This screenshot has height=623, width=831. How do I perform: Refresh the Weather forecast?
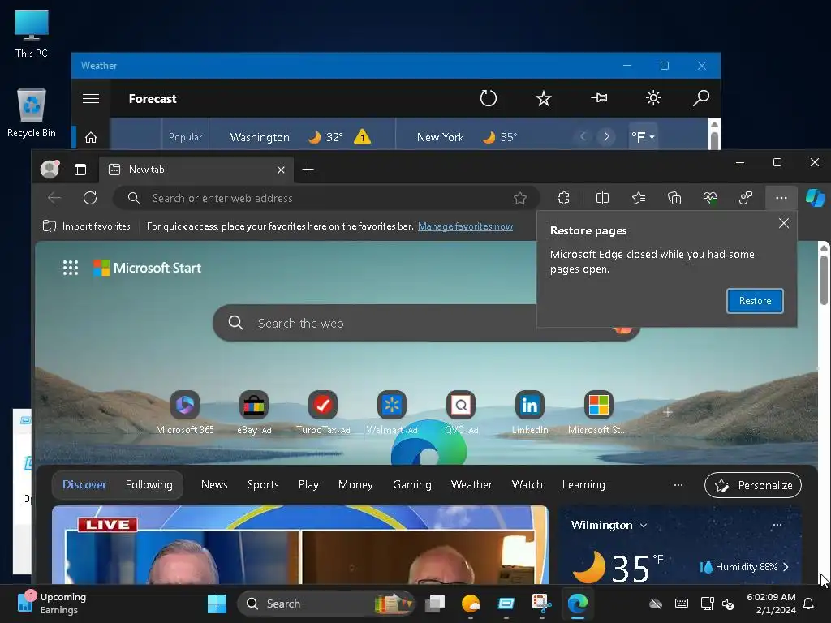(x=488, y=98)
